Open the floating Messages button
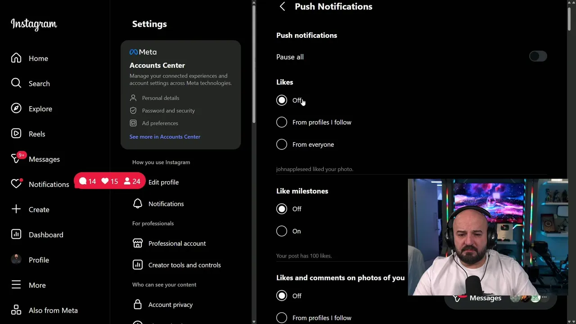 (500, 298)
